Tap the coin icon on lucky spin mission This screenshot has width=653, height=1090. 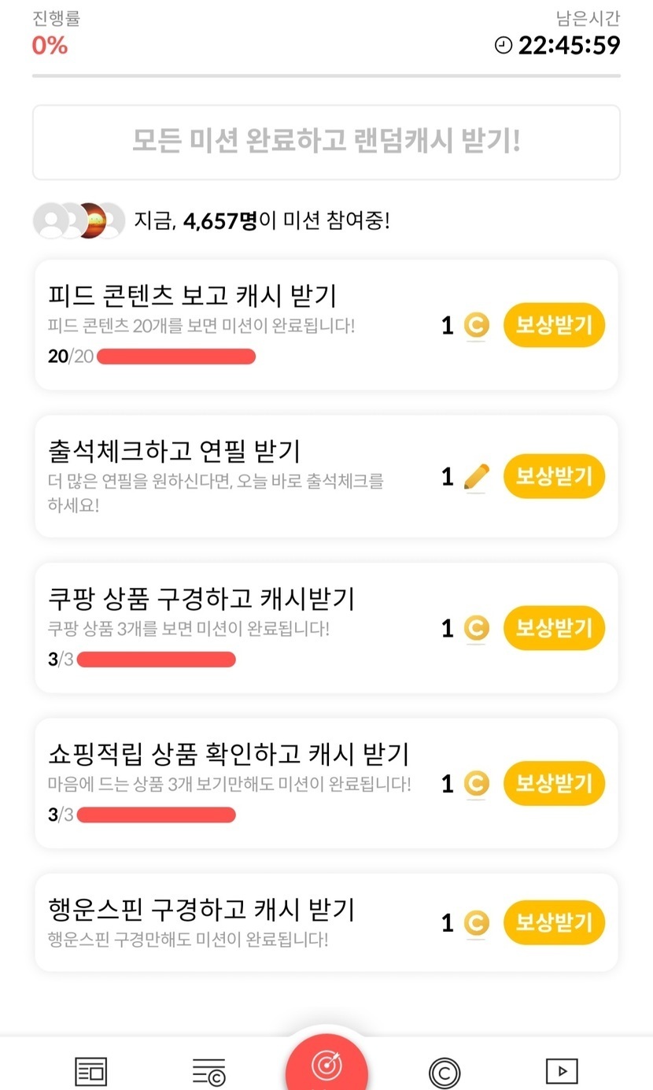coord(476,922)
